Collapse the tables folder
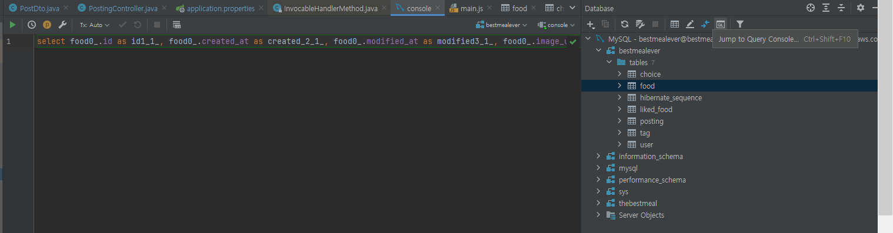893x233 pixels. click(x=609, y=63)
